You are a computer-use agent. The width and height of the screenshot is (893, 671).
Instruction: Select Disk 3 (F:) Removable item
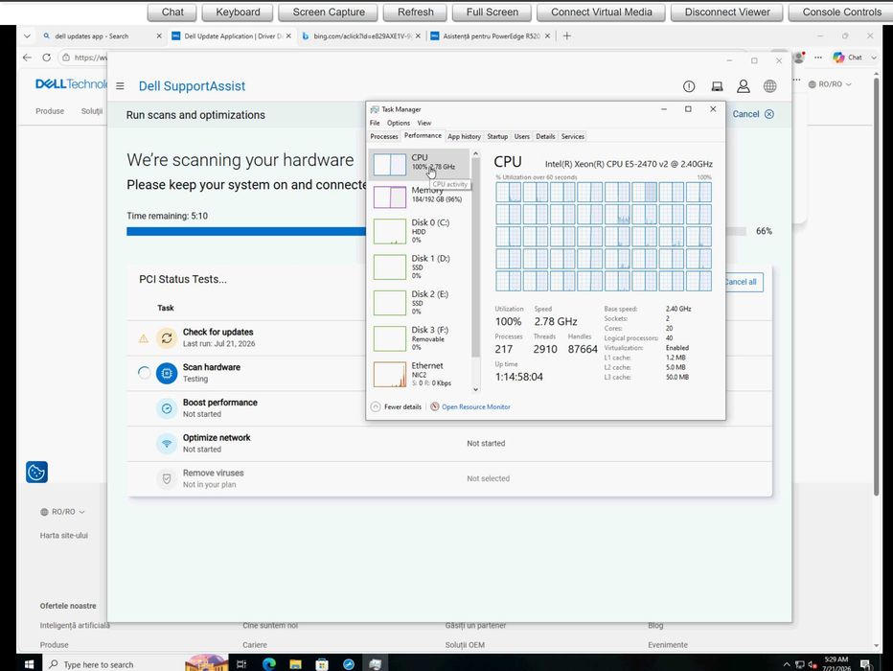click(420, 338)
